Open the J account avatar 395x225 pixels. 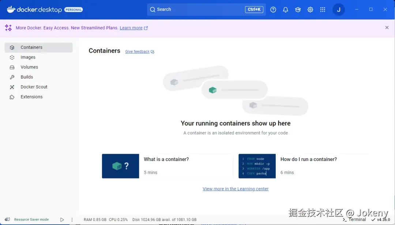point(339,10)
